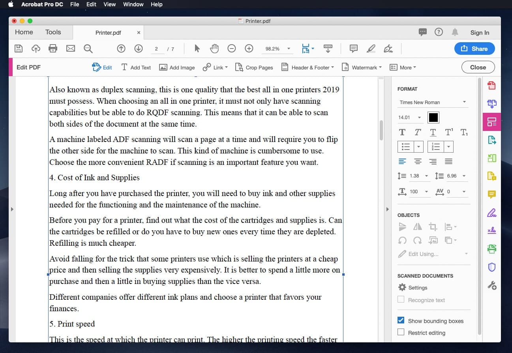Click the upload to cloud icon

[x=36, y=49]
